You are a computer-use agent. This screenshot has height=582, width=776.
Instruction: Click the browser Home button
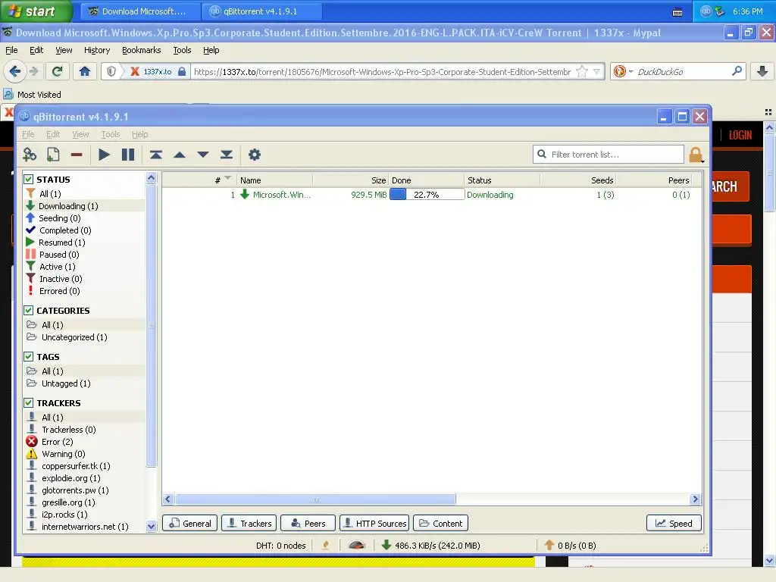tap(85, 72)
